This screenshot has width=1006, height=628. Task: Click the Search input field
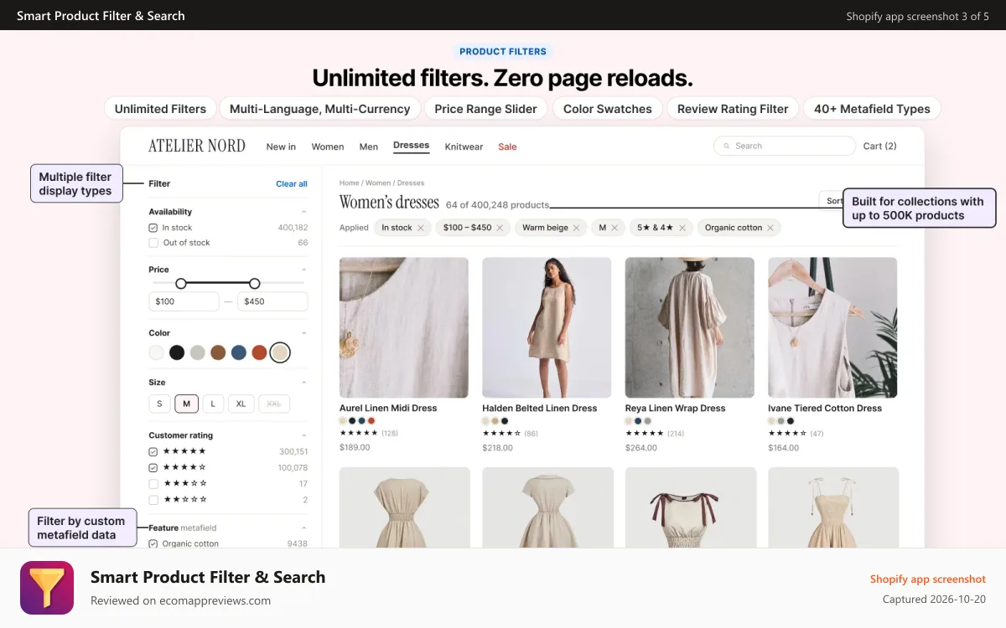point(784,146)
